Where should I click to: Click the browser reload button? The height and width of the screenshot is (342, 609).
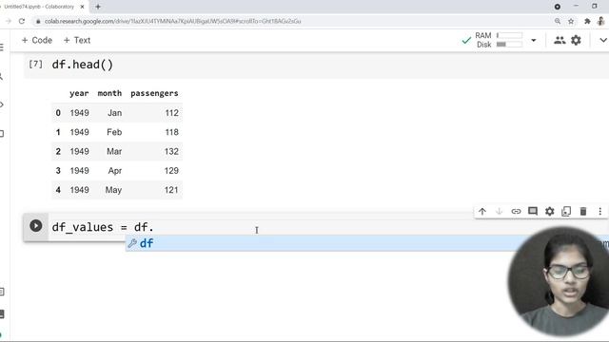tap(22, 21)
